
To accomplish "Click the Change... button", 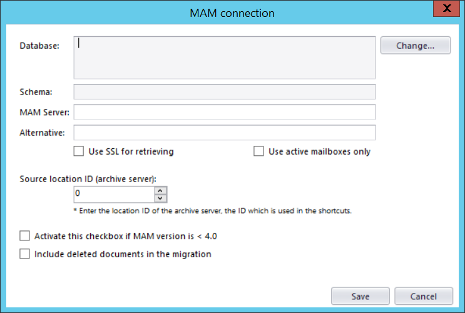I will pyautogui.click(x=416, y=46).
